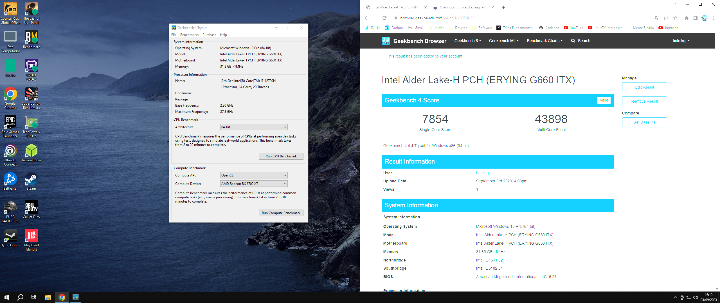Open File Explorer from taskbar
720x303 pixels.
click(48, 297)
